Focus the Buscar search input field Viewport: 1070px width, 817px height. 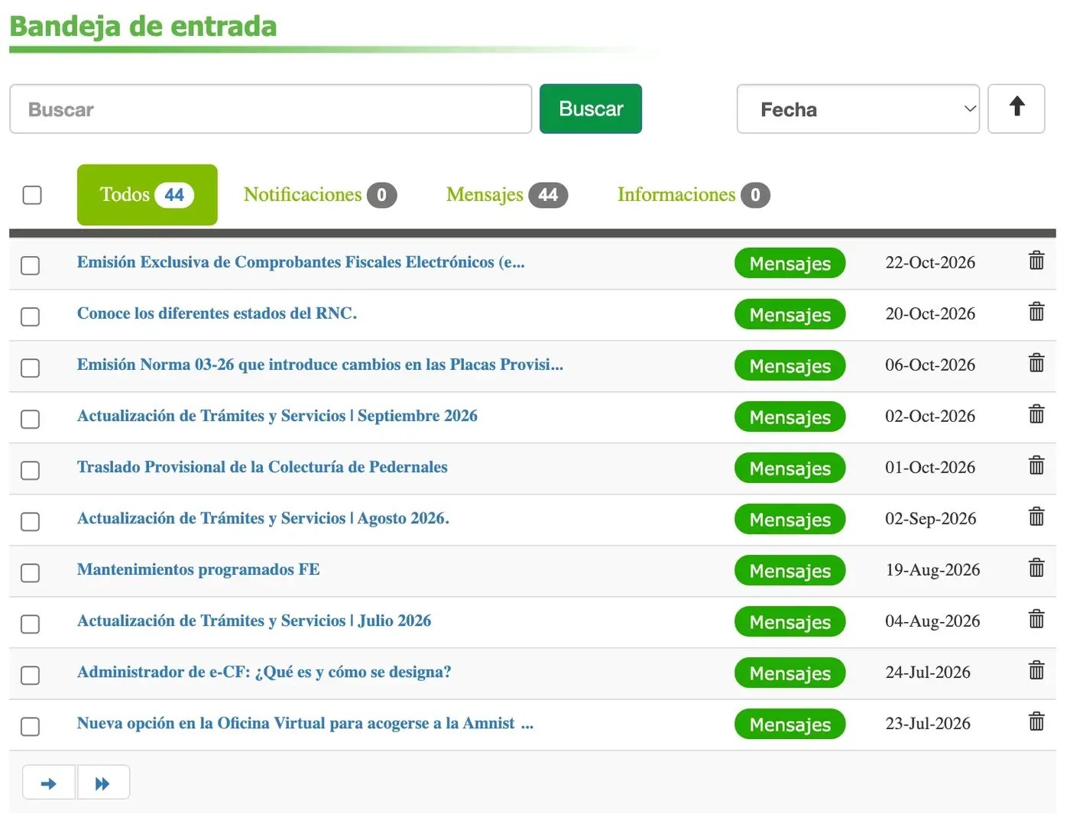coord(271,109)
